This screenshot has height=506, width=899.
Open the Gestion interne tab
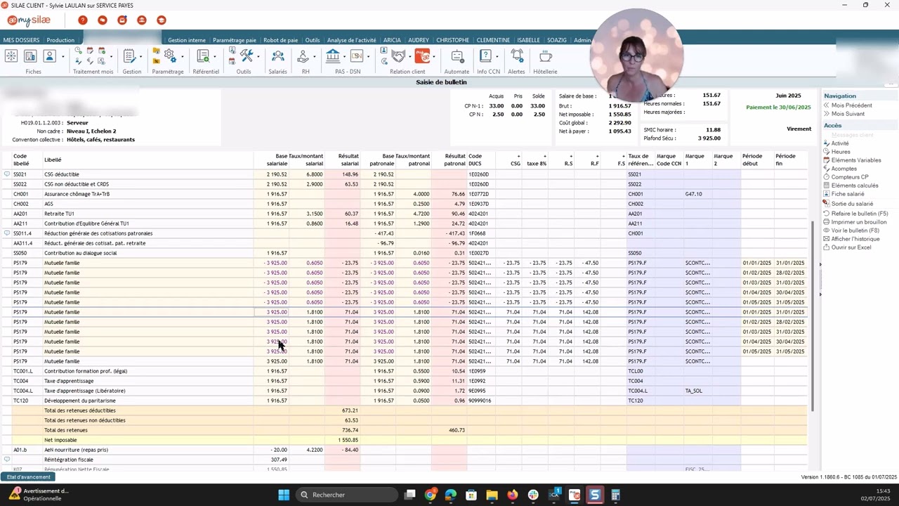coord(187,40)
